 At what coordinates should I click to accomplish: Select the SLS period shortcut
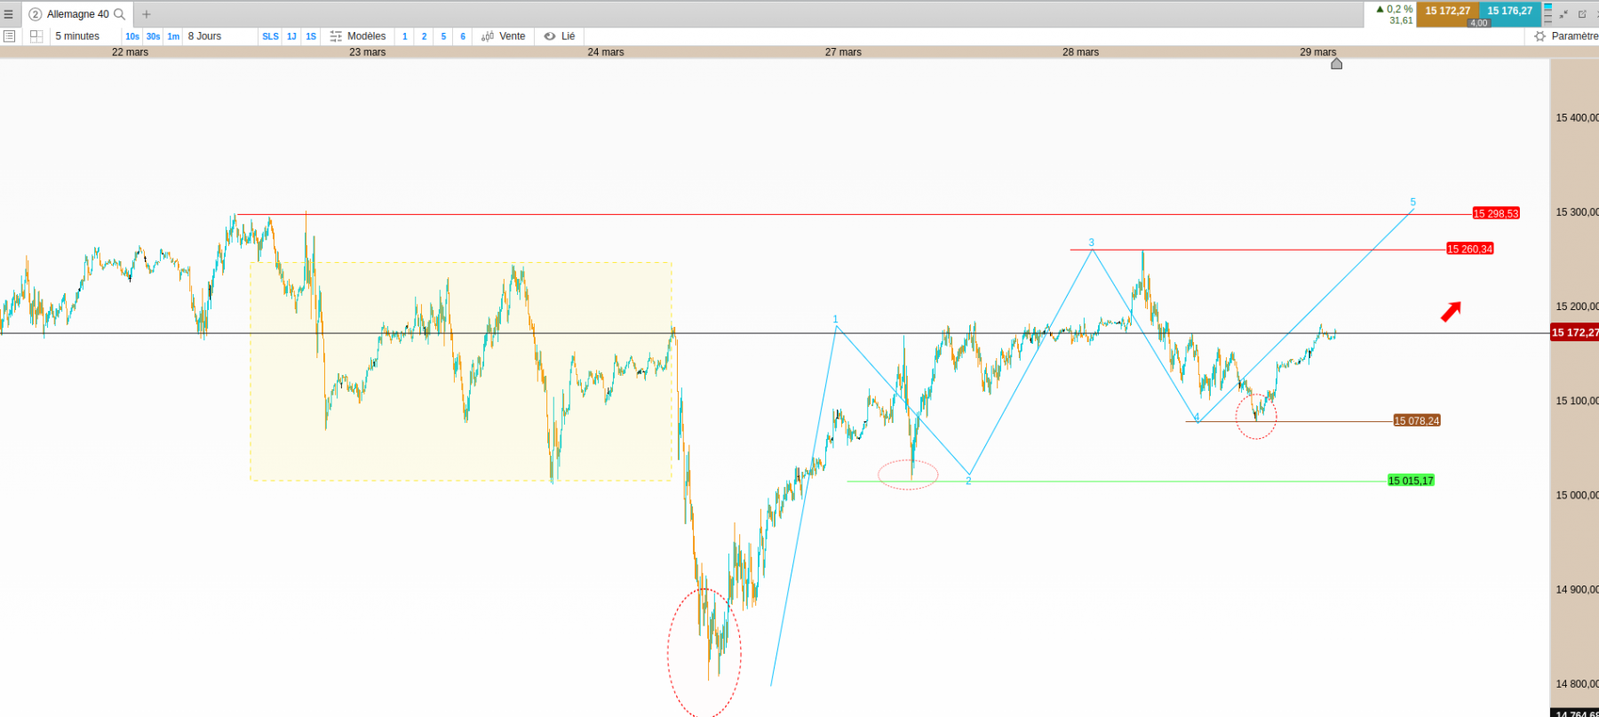(270, 36)
